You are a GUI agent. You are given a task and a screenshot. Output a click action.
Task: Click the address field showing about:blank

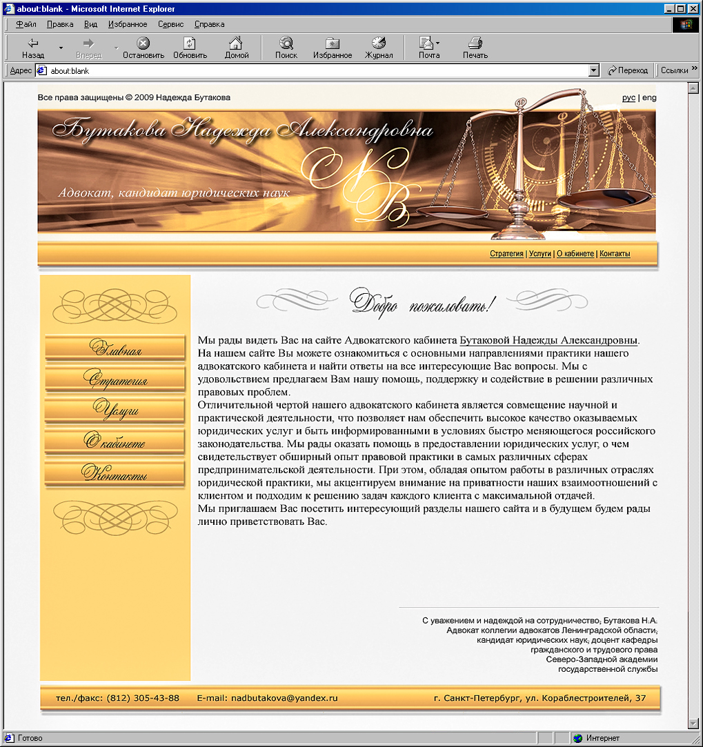317,70
